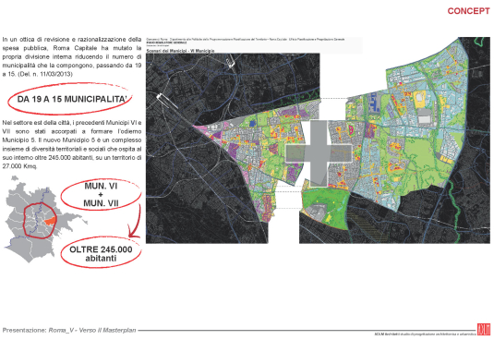The height and width of the screenshot is (340, 494).
Task: Click the red curved arrow pointing down
Action: pyautogui.click(x=136, y=221)
